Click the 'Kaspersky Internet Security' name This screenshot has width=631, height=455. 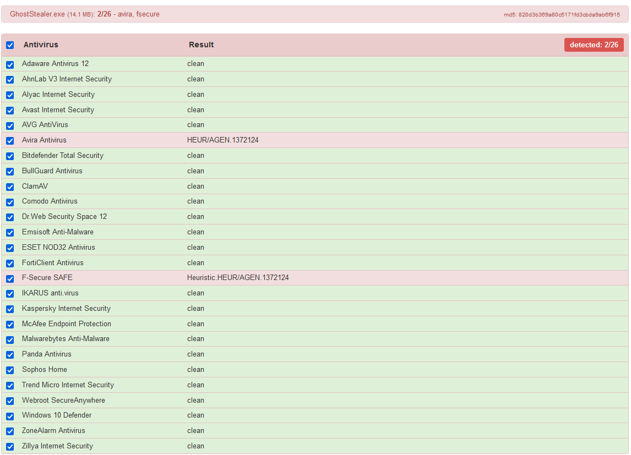click(67, 308)
